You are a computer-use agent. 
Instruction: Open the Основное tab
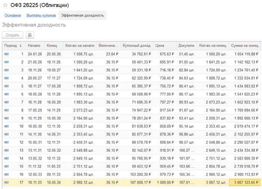point(13,15)
